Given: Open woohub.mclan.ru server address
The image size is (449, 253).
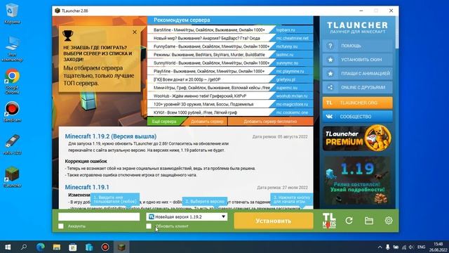Looking at the screenshot, I should 293,96.
